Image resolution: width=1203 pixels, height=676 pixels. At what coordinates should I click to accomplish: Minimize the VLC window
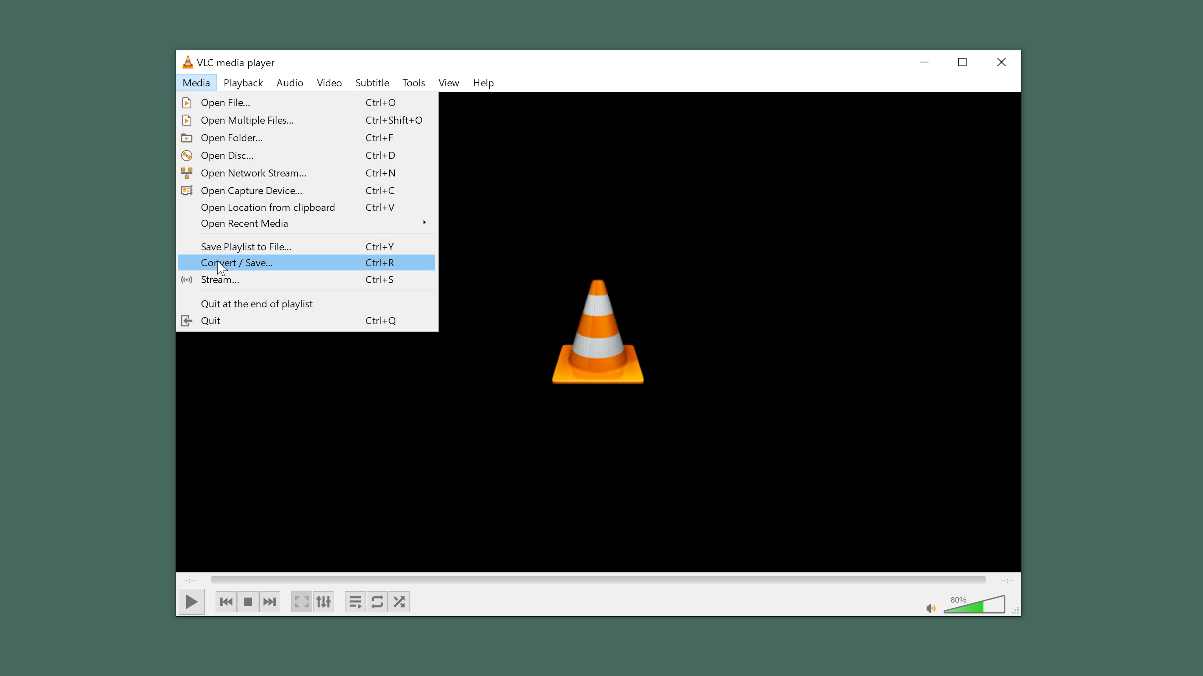click(924, 62)
